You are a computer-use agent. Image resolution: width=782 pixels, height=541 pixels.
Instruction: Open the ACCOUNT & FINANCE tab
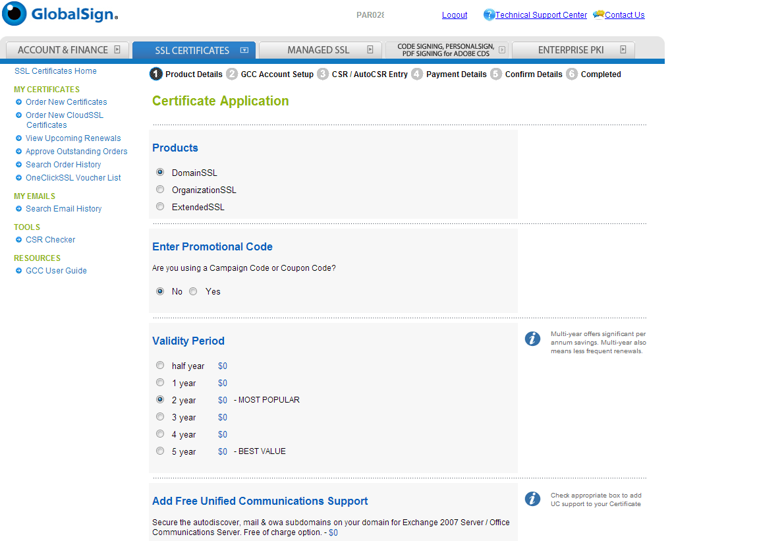[x=67, y=50]
